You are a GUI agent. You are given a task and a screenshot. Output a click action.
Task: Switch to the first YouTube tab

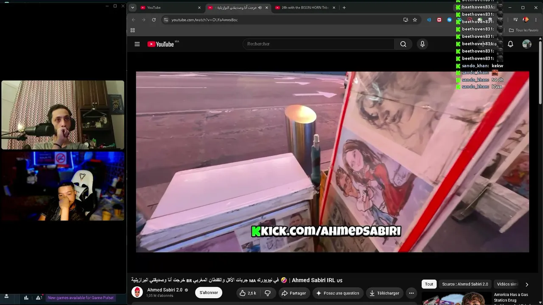point(170,8)
